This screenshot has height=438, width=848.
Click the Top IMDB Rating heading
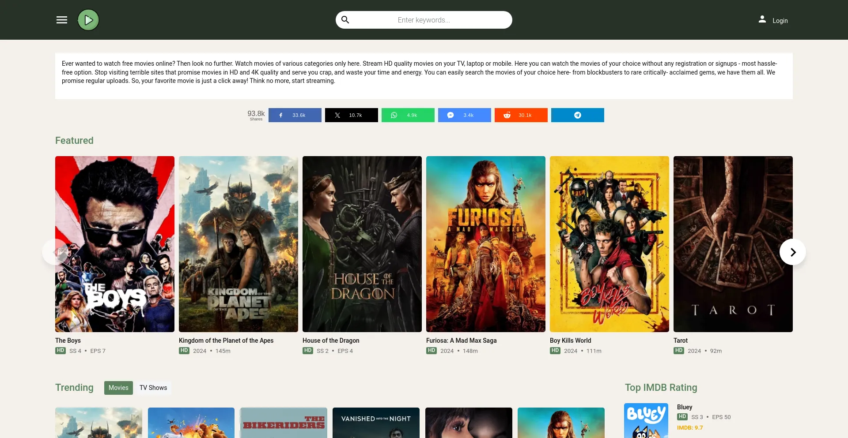[x=661, y=388]
